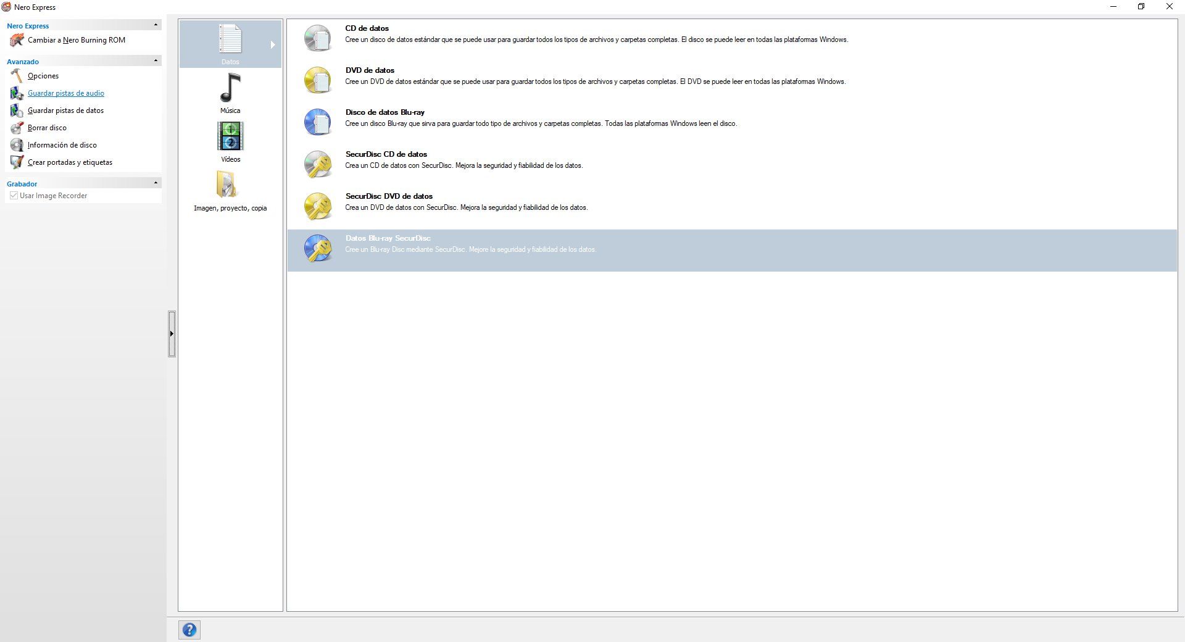This screenshot has width=1185, height=642.
Task: Minimize the Nero Express window
Action: 1113,7
